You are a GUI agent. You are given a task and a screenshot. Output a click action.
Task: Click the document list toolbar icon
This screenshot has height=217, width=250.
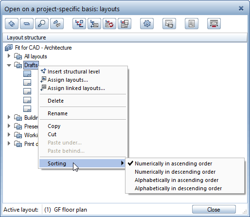[x=192, y=24]
